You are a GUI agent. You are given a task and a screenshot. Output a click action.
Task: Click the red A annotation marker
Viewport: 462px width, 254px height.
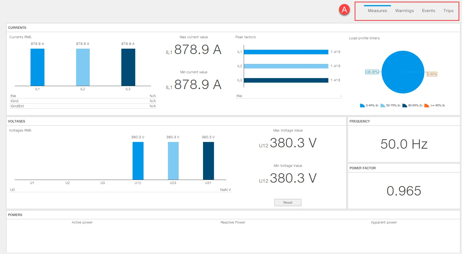click(x=344, y=10)
